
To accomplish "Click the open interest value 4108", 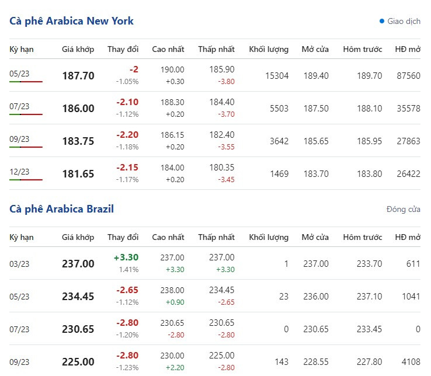I will [x=411, y=362].
